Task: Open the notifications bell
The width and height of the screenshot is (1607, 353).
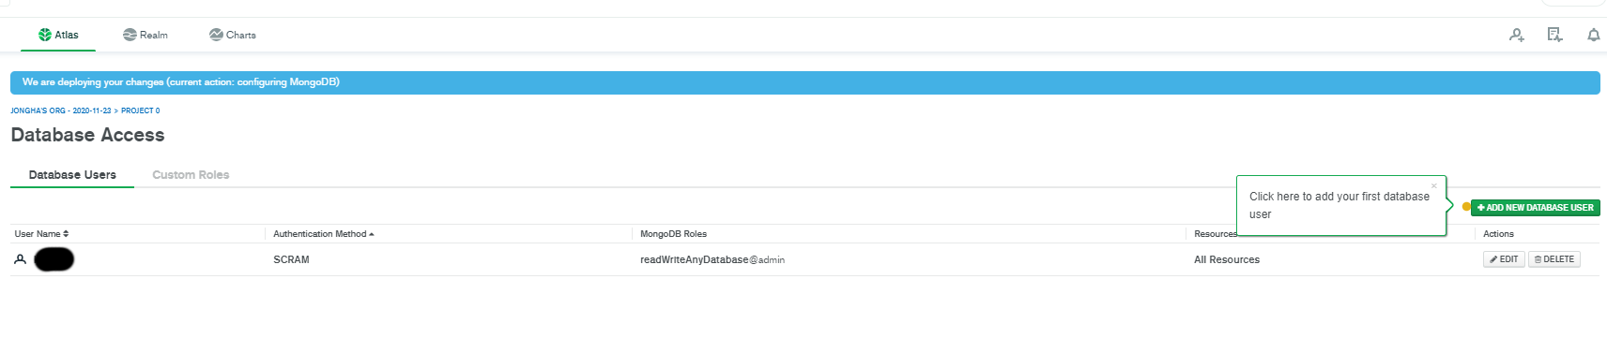Action: point(1593,35)
